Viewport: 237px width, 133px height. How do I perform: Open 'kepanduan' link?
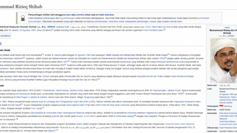[125, 61]
